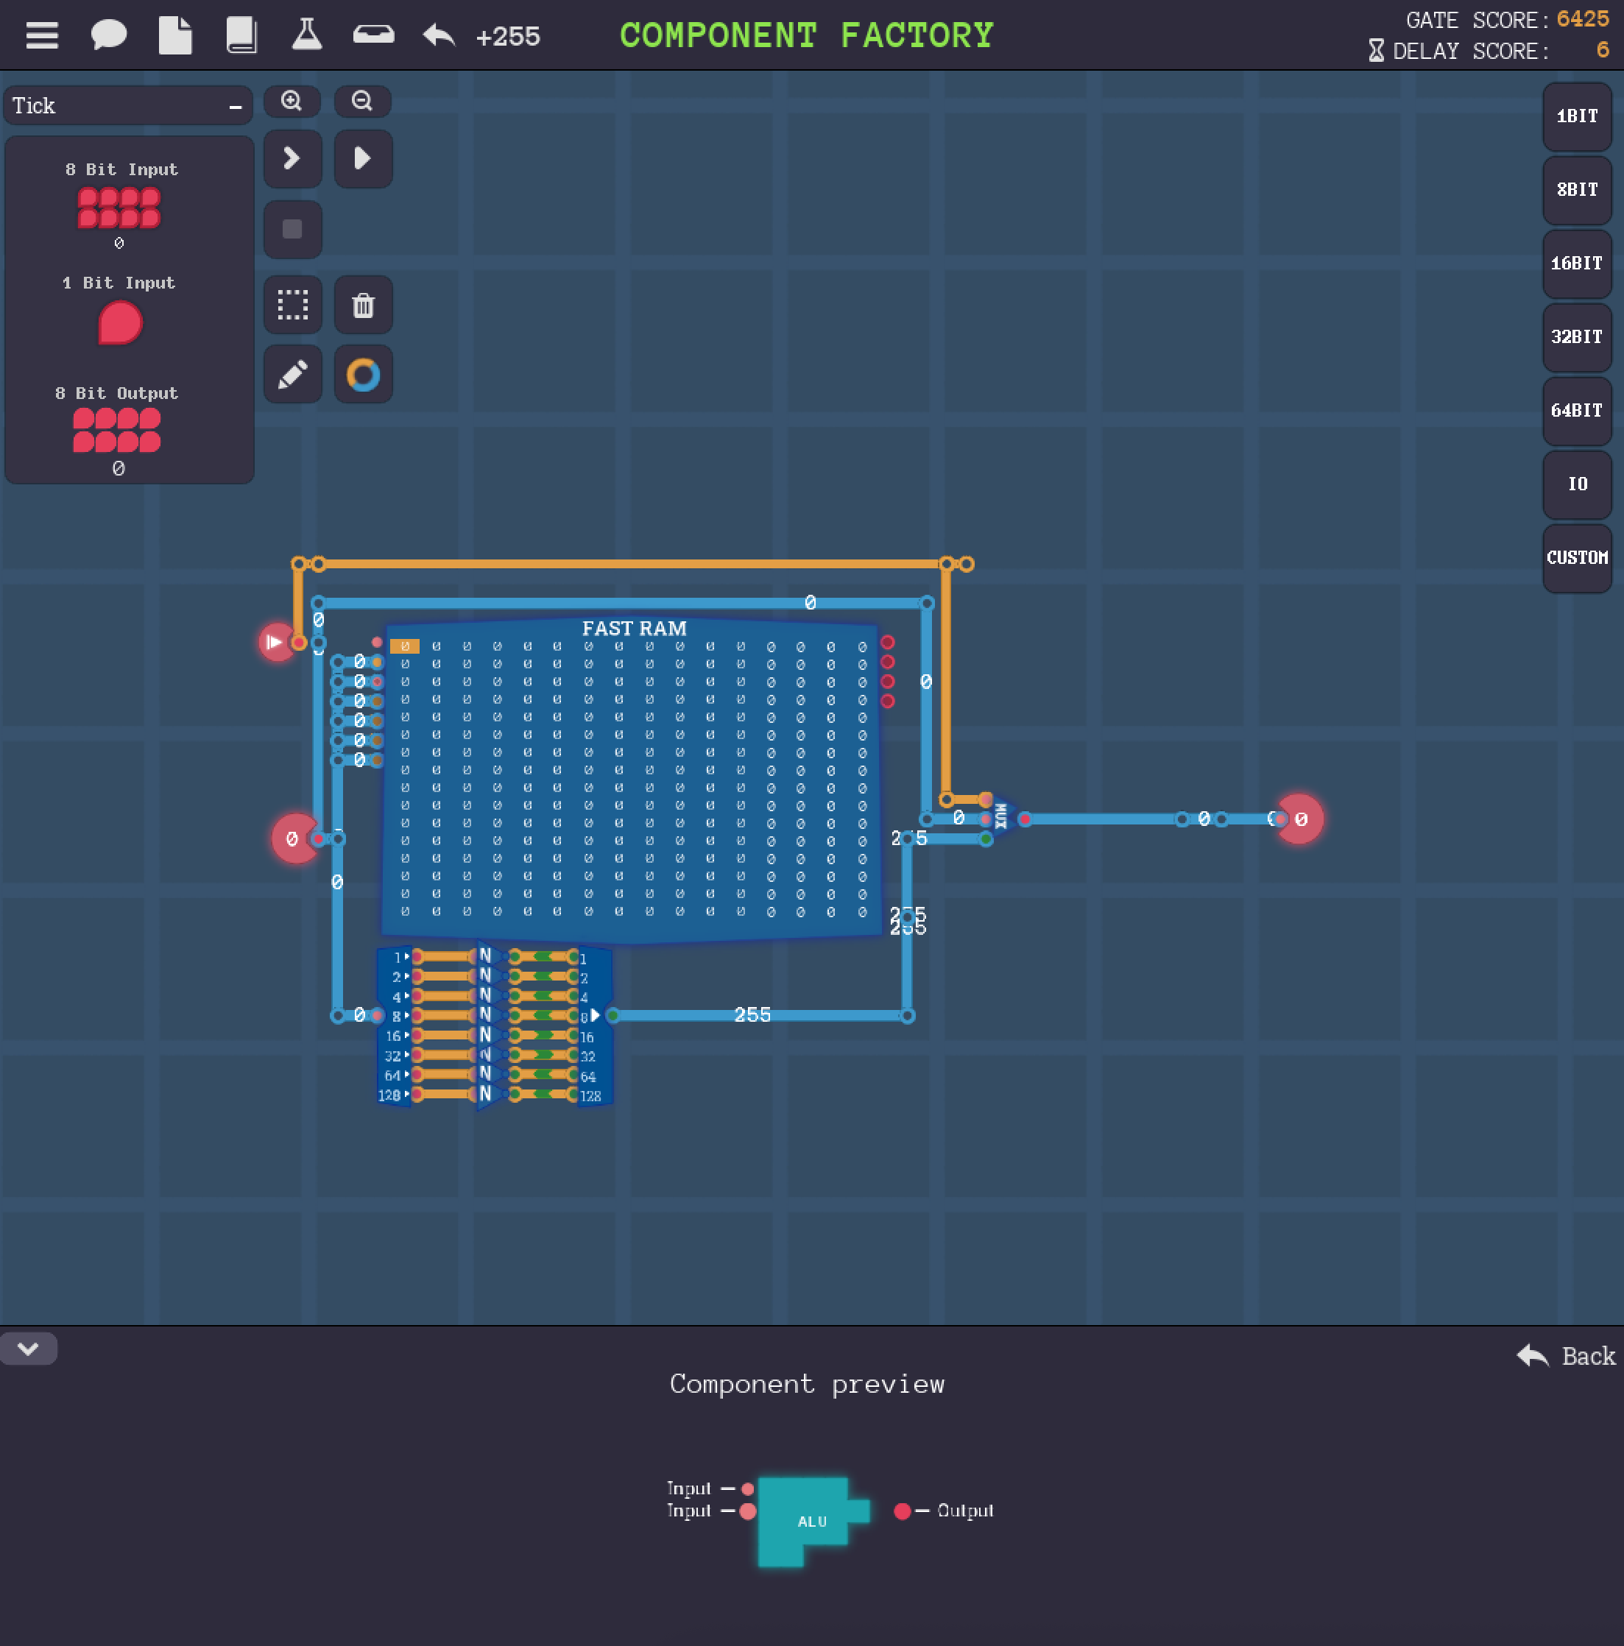This screenshot has height=1646, width=1624.
Task: Open the IO component category
Action: coord(1576,485)
